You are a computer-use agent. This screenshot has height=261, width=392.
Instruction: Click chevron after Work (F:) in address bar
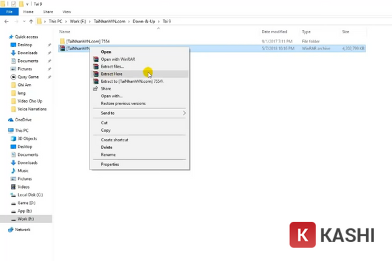tap(92, 21)
